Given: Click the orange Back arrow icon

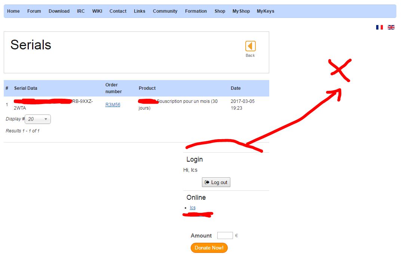Looking at the screenshot, I should pyautogui.click(x=250, y=46).
